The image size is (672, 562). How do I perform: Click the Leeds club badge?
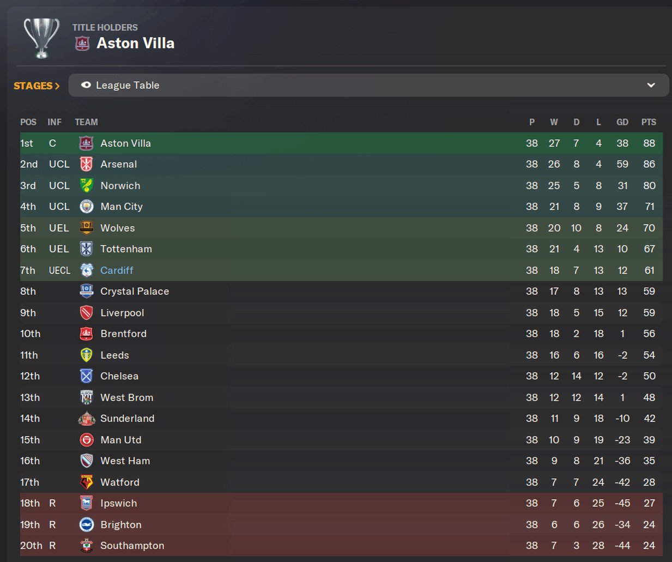point(86,355)
